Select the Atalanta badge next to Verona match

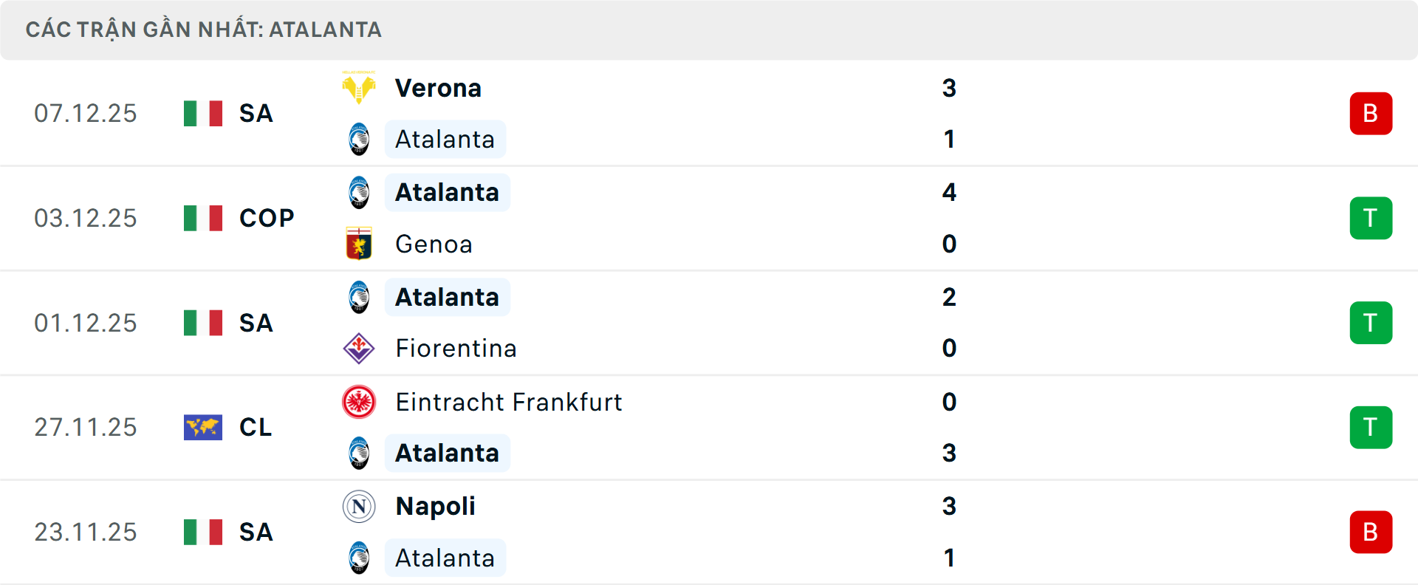[359, 139]
